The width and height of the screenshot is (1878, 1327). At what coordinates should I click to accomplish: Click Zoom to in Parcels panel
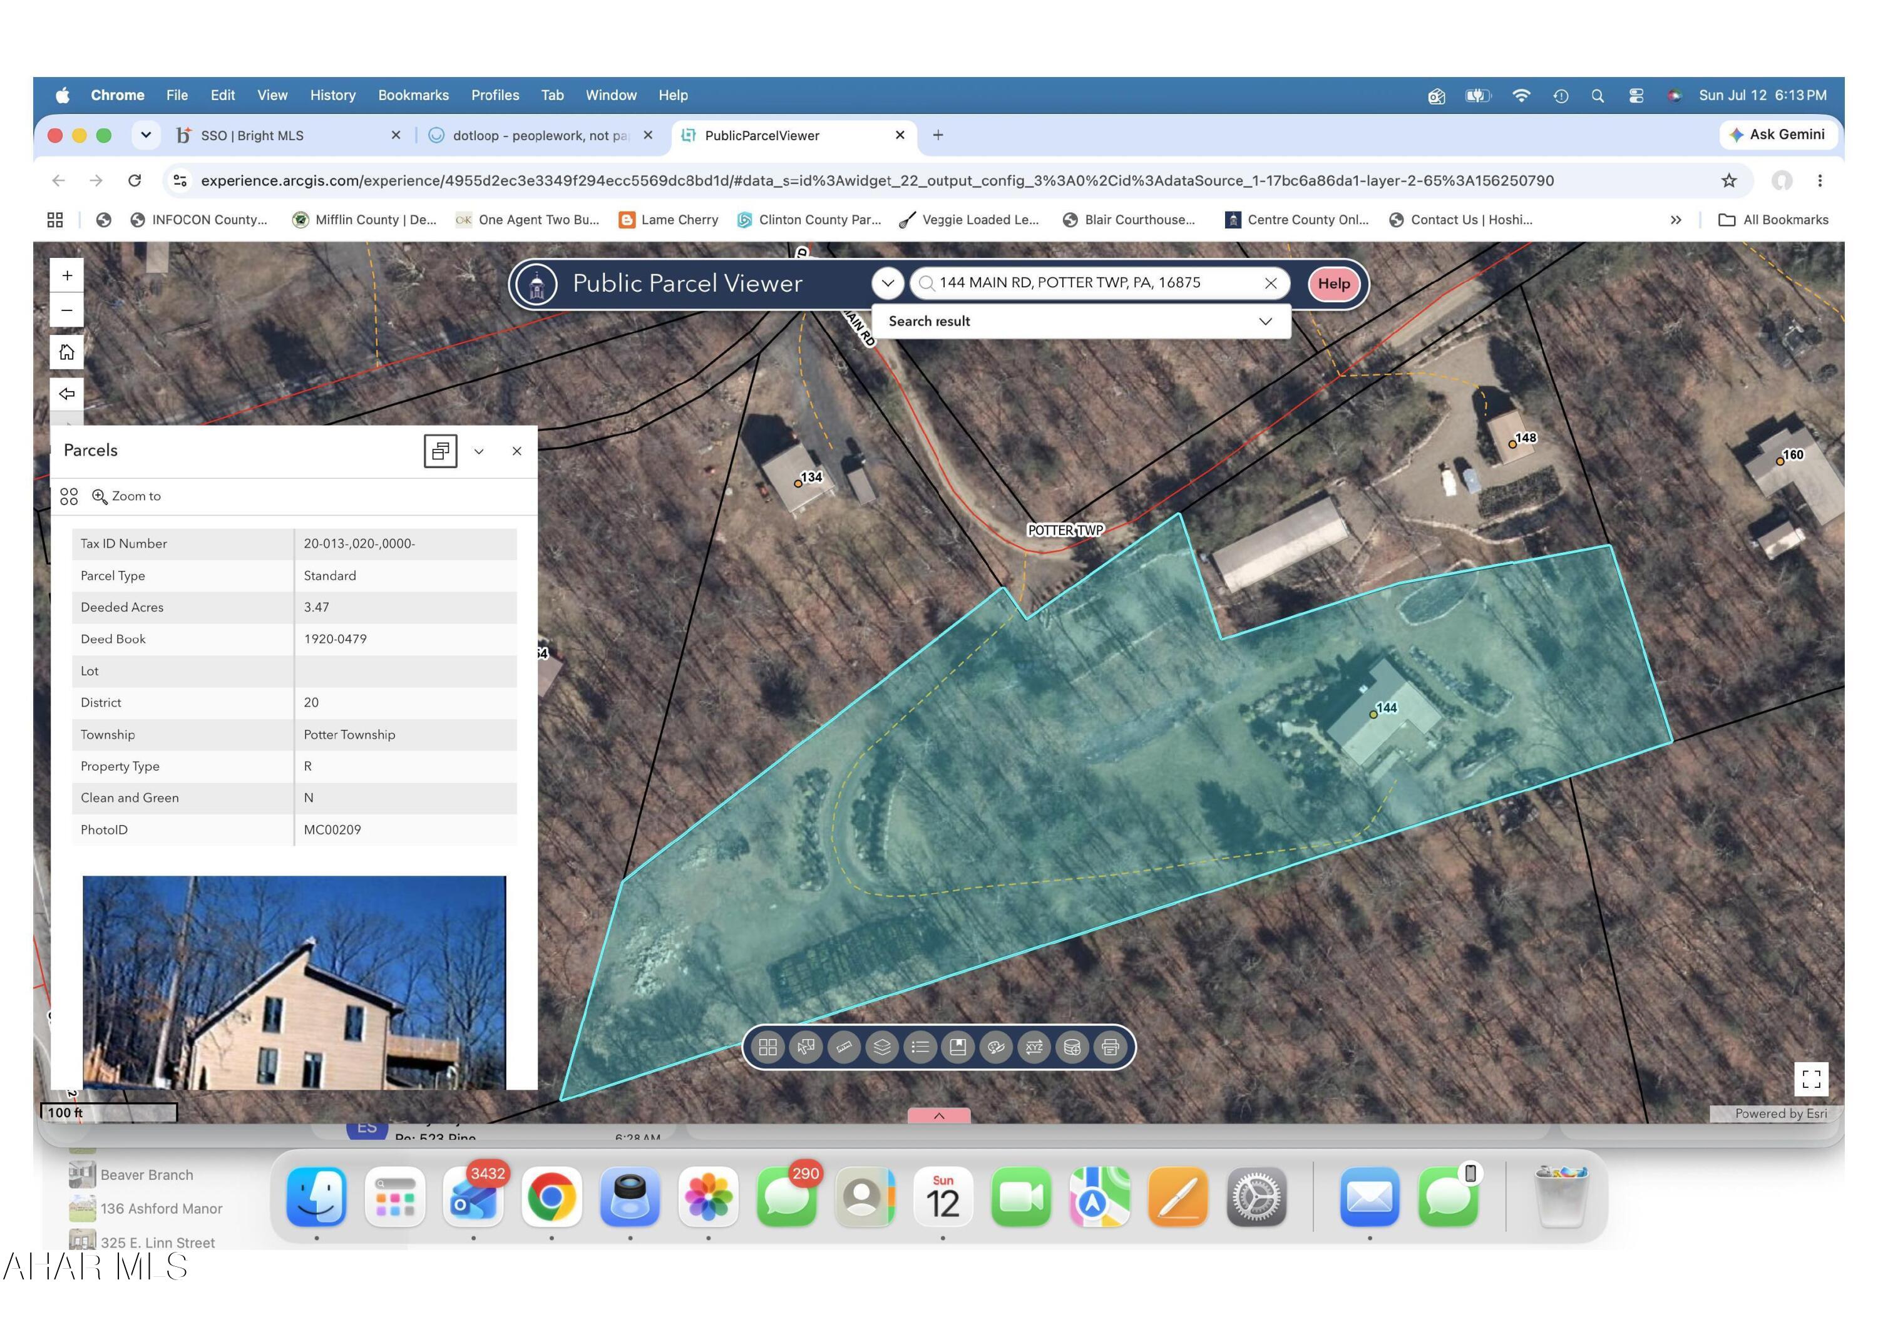127,496
